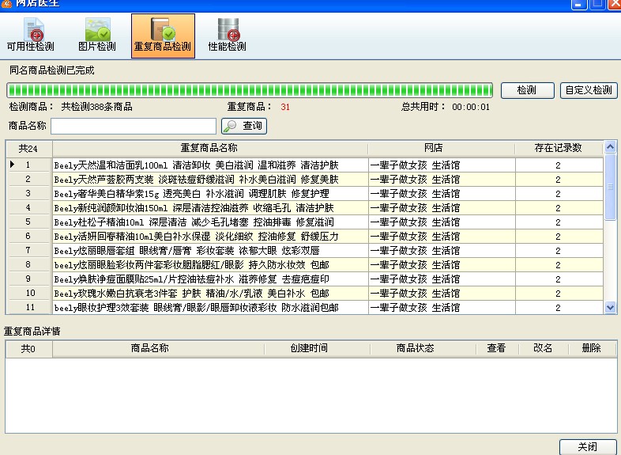Select row beely眼妆护理3效套装
621x455 pixels.
(304, 308)
